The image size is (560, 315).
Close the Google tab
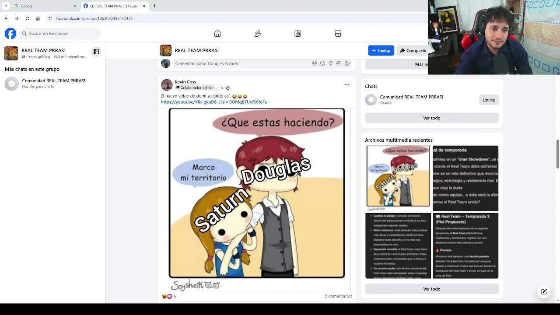(x=74, y=6)
